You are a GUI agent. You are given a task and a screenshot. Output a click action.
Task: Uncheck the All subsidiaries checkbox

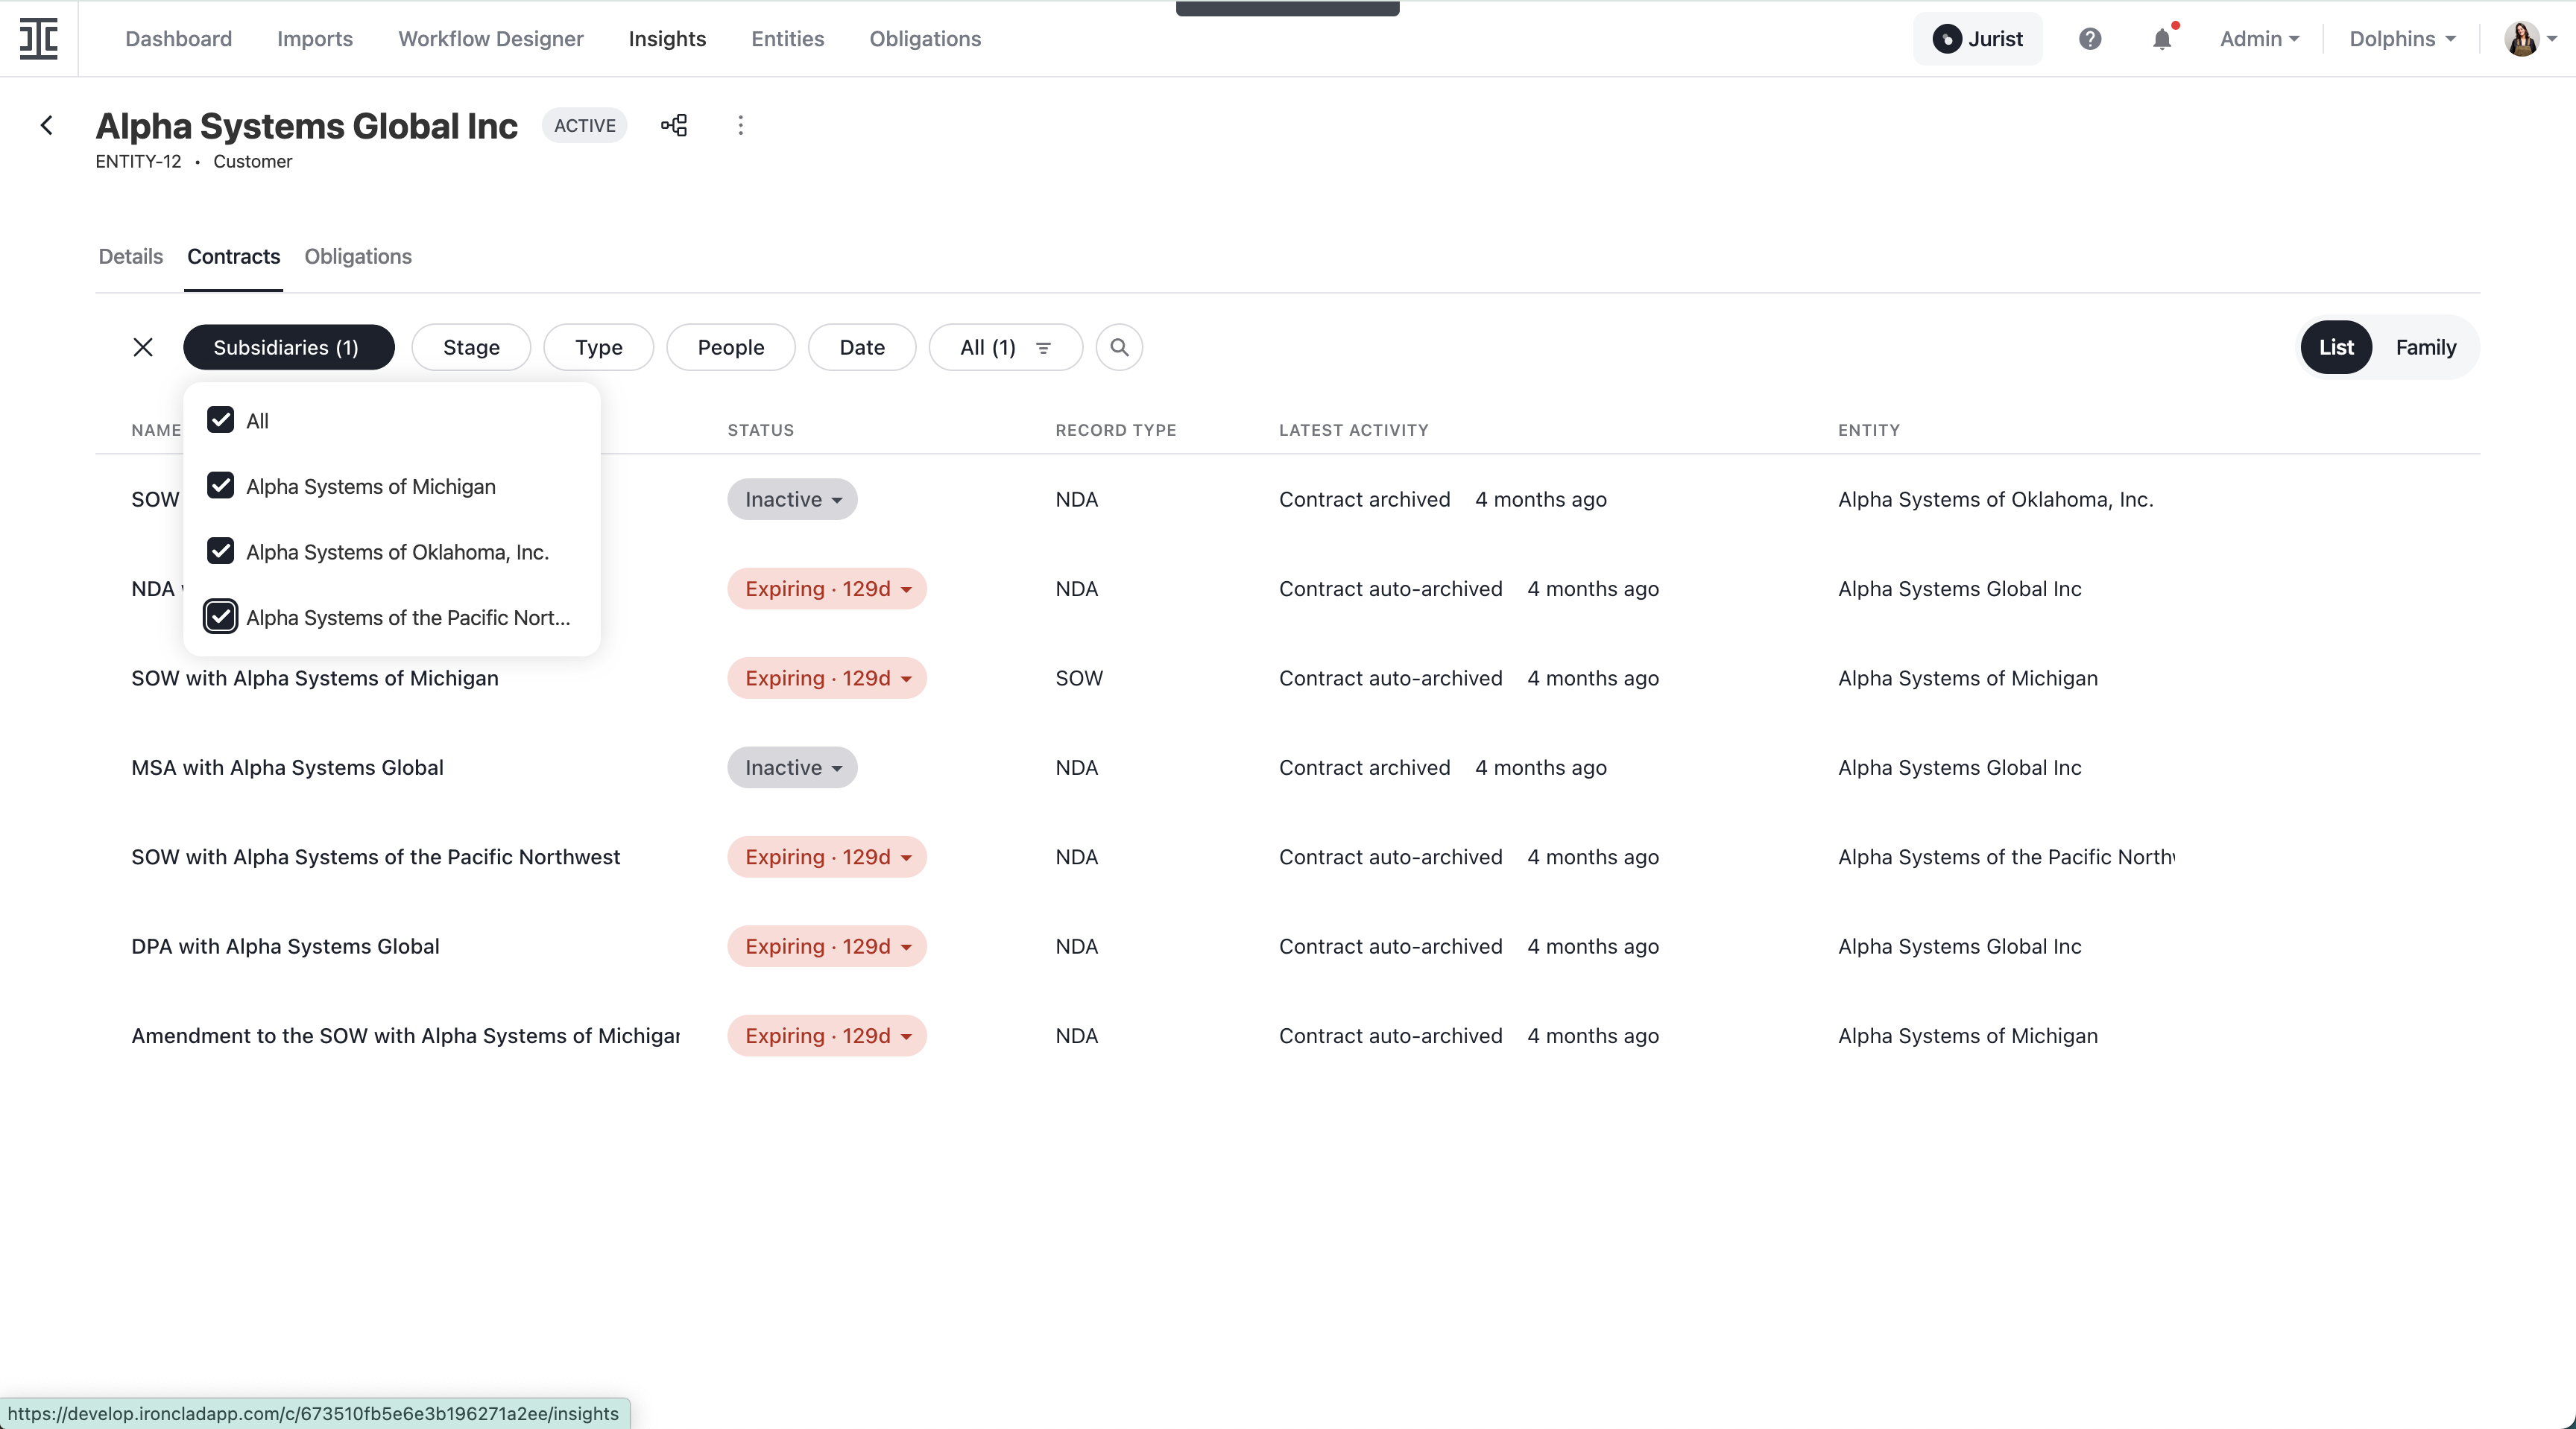click(221, 419)
